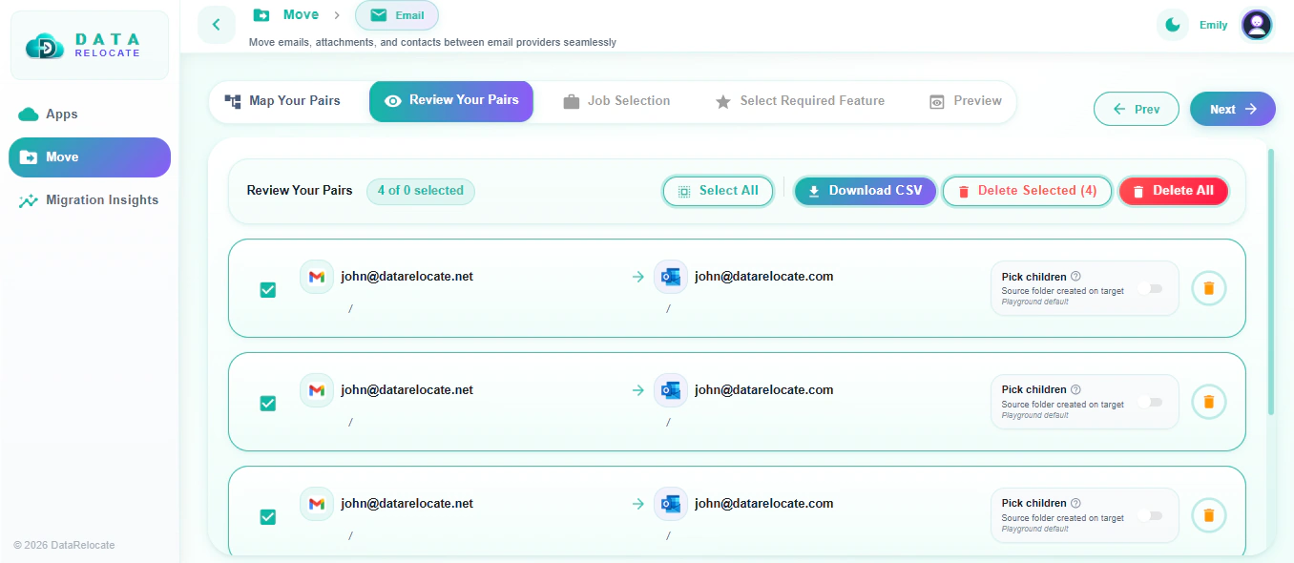
Task: Uncheck the third pair's checkbox
Action: click(x=268, y=517)
